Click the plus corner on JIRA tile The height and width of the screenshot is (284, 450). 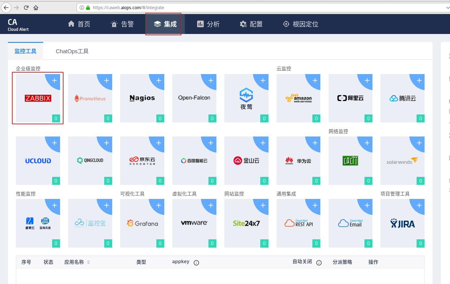[x=419, y=205]
